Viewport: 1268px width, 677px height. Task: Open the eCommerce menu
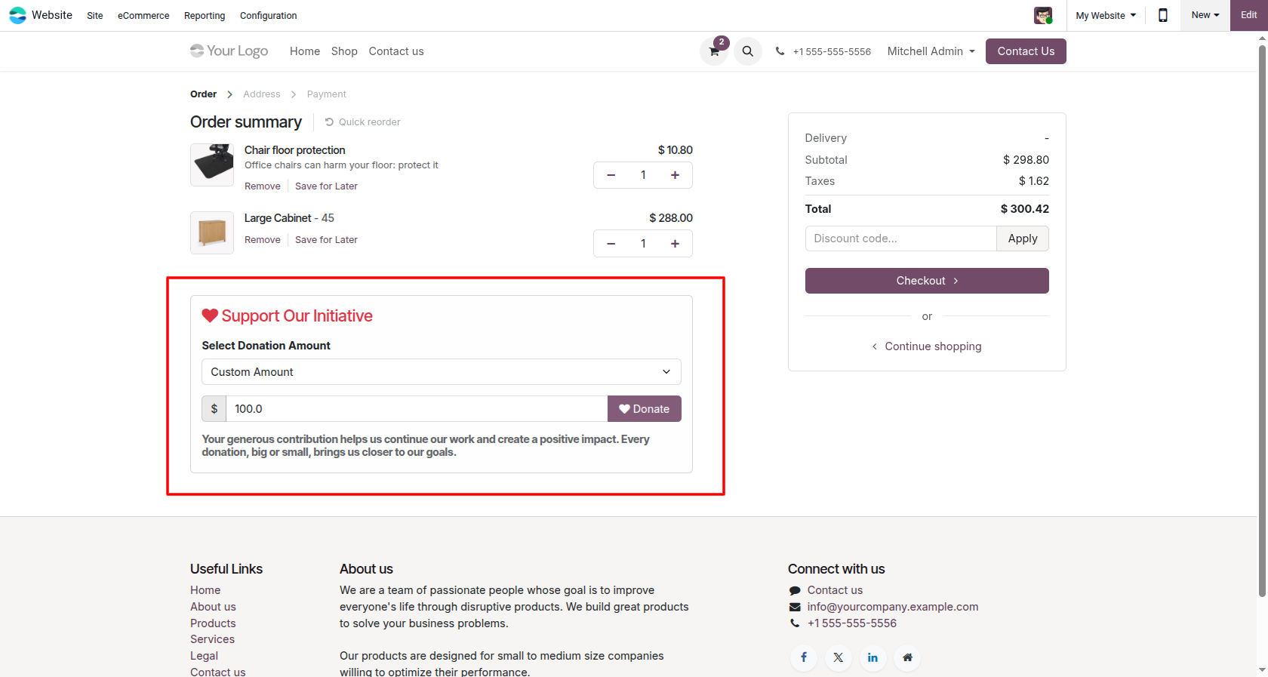[143, 16]
